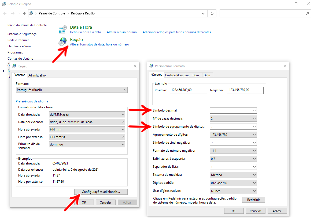Open Formato de número negativo dropdown
Screen dimensions: 314x218
[233, 151]
